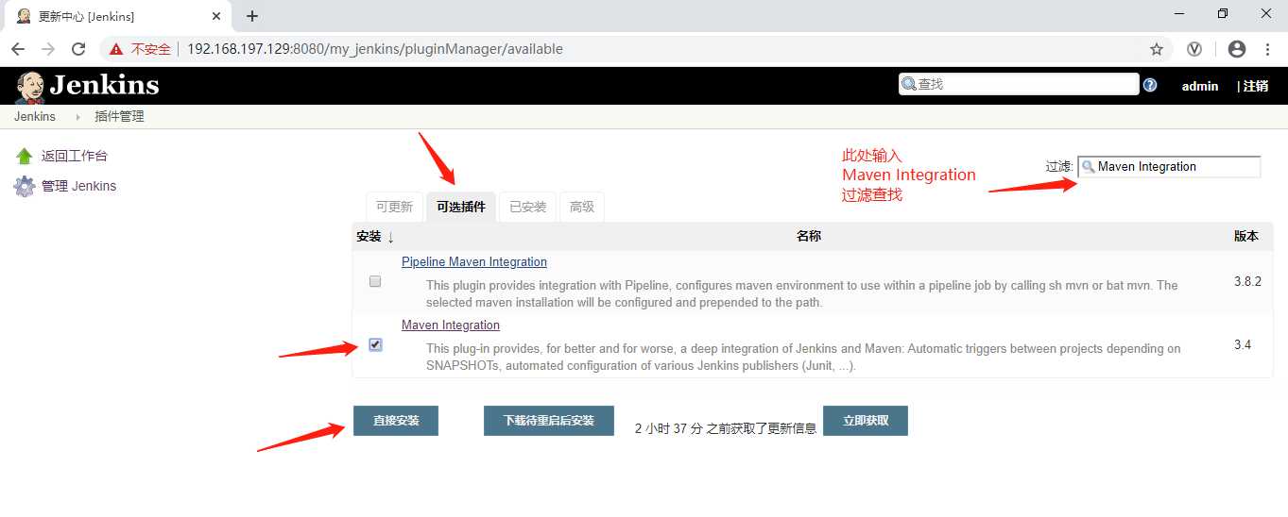Click the 过滤 filter input field
The image size is (1288, 517).
tap(1169, 167)
